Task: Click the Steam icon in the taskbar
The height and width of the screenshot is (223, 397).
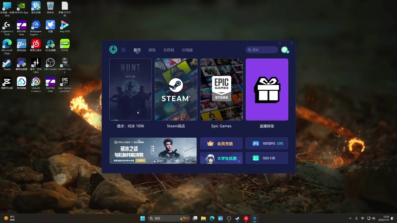Action: pos(238,218)
